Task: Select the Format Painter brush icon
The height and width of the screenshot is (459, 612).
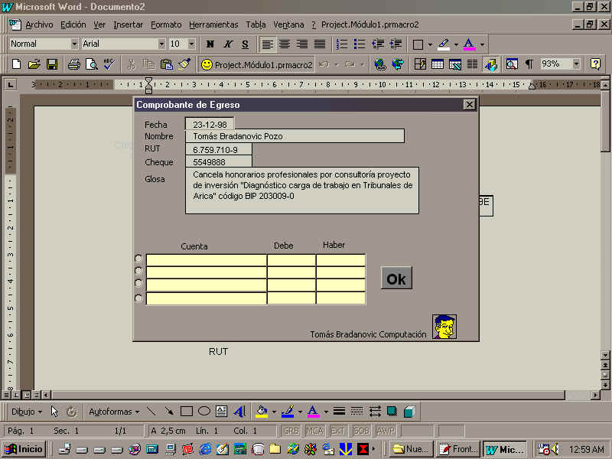Action: [x=184, y=64]
